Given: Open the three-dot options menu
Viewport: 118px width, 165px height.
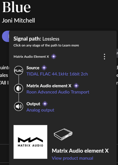Looking at the screenshot, I should (x=104, y=57).
